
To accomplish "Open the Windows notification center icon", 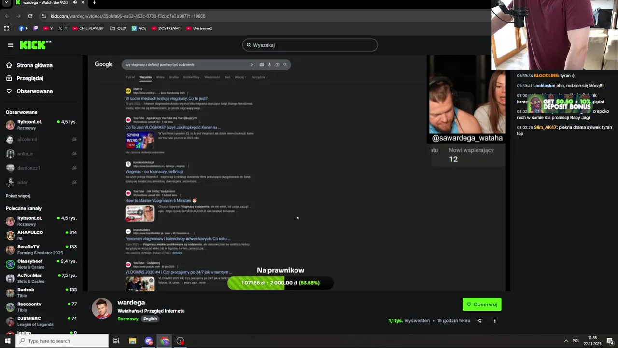I will [x=610, y=341].
